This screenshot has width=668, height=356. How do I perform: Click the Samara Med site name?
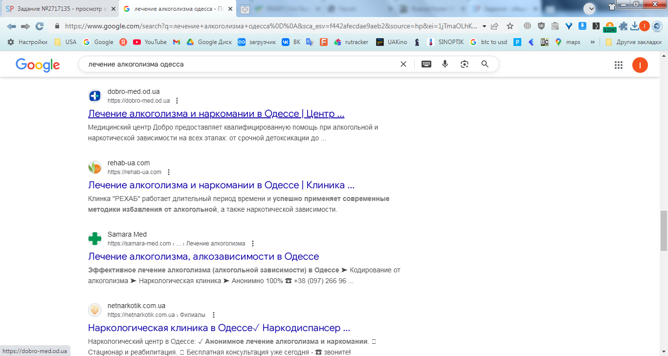pyautogui.click(x=127, y=234)
